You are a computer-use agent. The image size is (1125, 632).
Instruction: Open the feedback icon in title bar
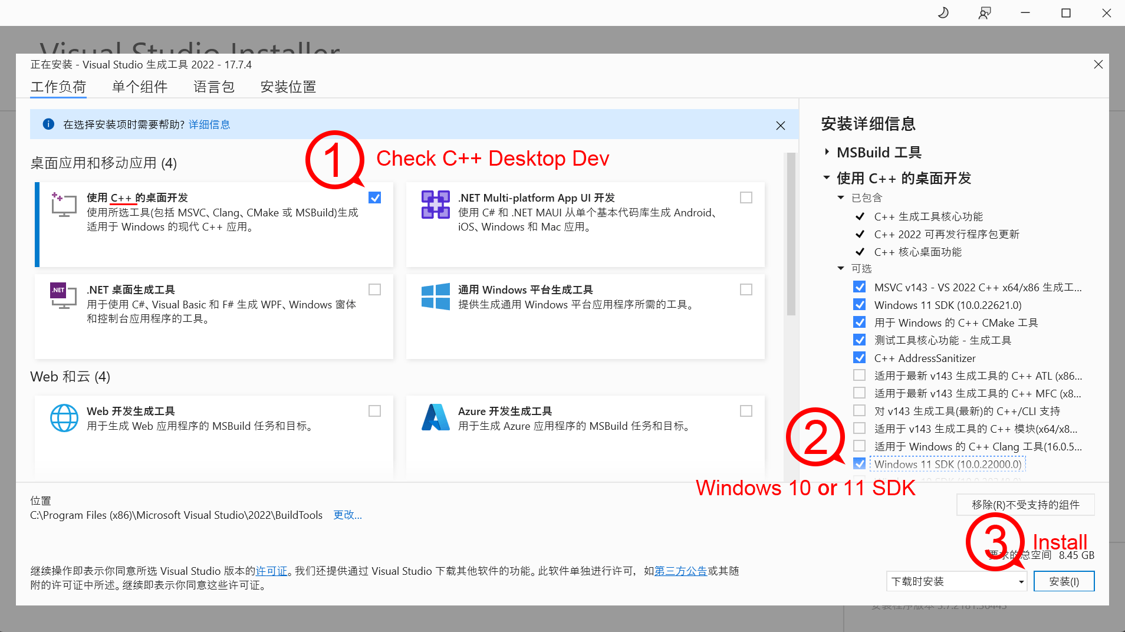pos(984,13)
